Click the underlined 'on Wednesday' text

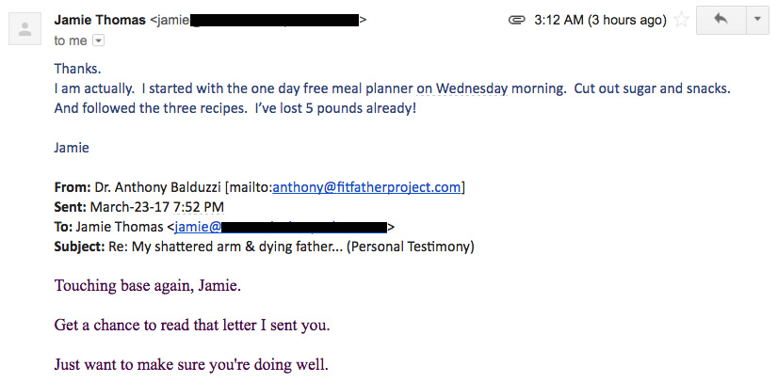point(461,89)
